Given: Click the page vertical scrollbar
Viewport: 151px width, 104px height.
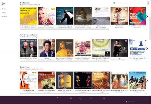Looking at the screenshot, I should (x=150, y=28).
